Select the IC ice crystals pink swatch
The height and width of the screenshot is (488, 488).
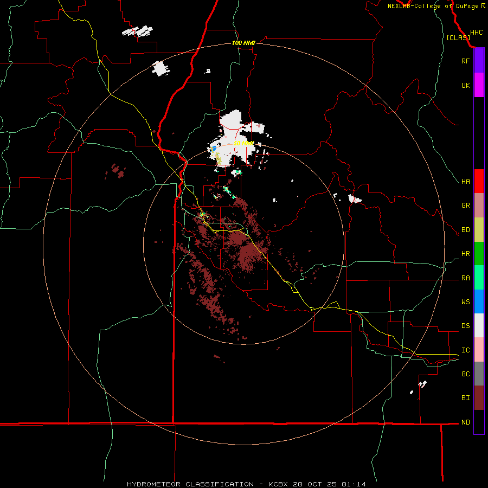pyautogui.click(x=479, y=350)
